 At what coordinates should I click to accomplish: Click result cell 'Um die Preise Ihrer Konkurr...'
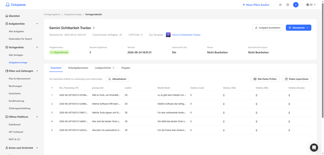[172, 130]
